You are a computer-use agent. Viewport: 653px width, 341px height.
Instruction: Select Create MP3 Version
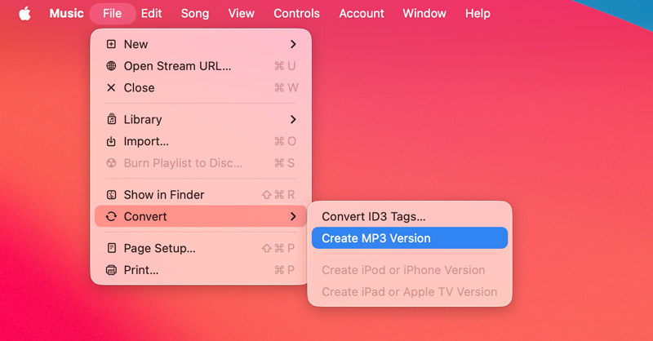pos(410,237)
